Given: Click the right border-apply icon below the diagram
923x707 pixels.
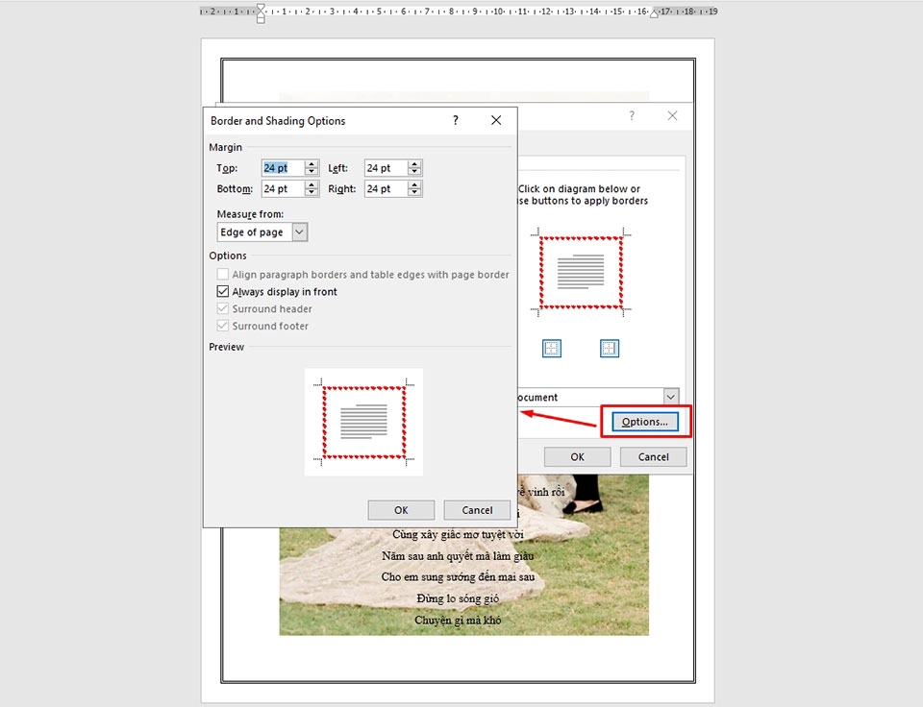Looking at the screenshot, I should coord(610,348).
